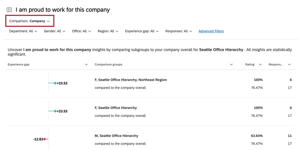Click the teal +23.53 marker, Northeast Region row
Screen dimensions: 300x150
(x=55, y=83)
